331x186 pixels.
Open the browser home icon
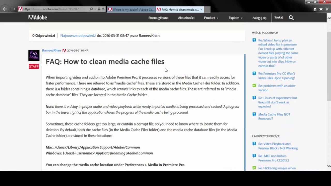click(x=315, y=9)
